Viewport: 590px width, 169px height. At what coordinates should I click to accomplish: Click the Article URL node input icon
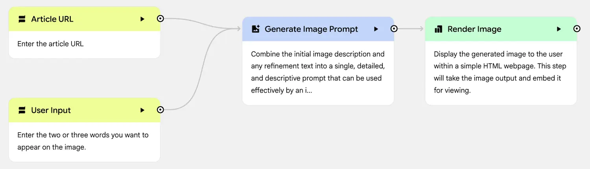click(x=22, y=19)
